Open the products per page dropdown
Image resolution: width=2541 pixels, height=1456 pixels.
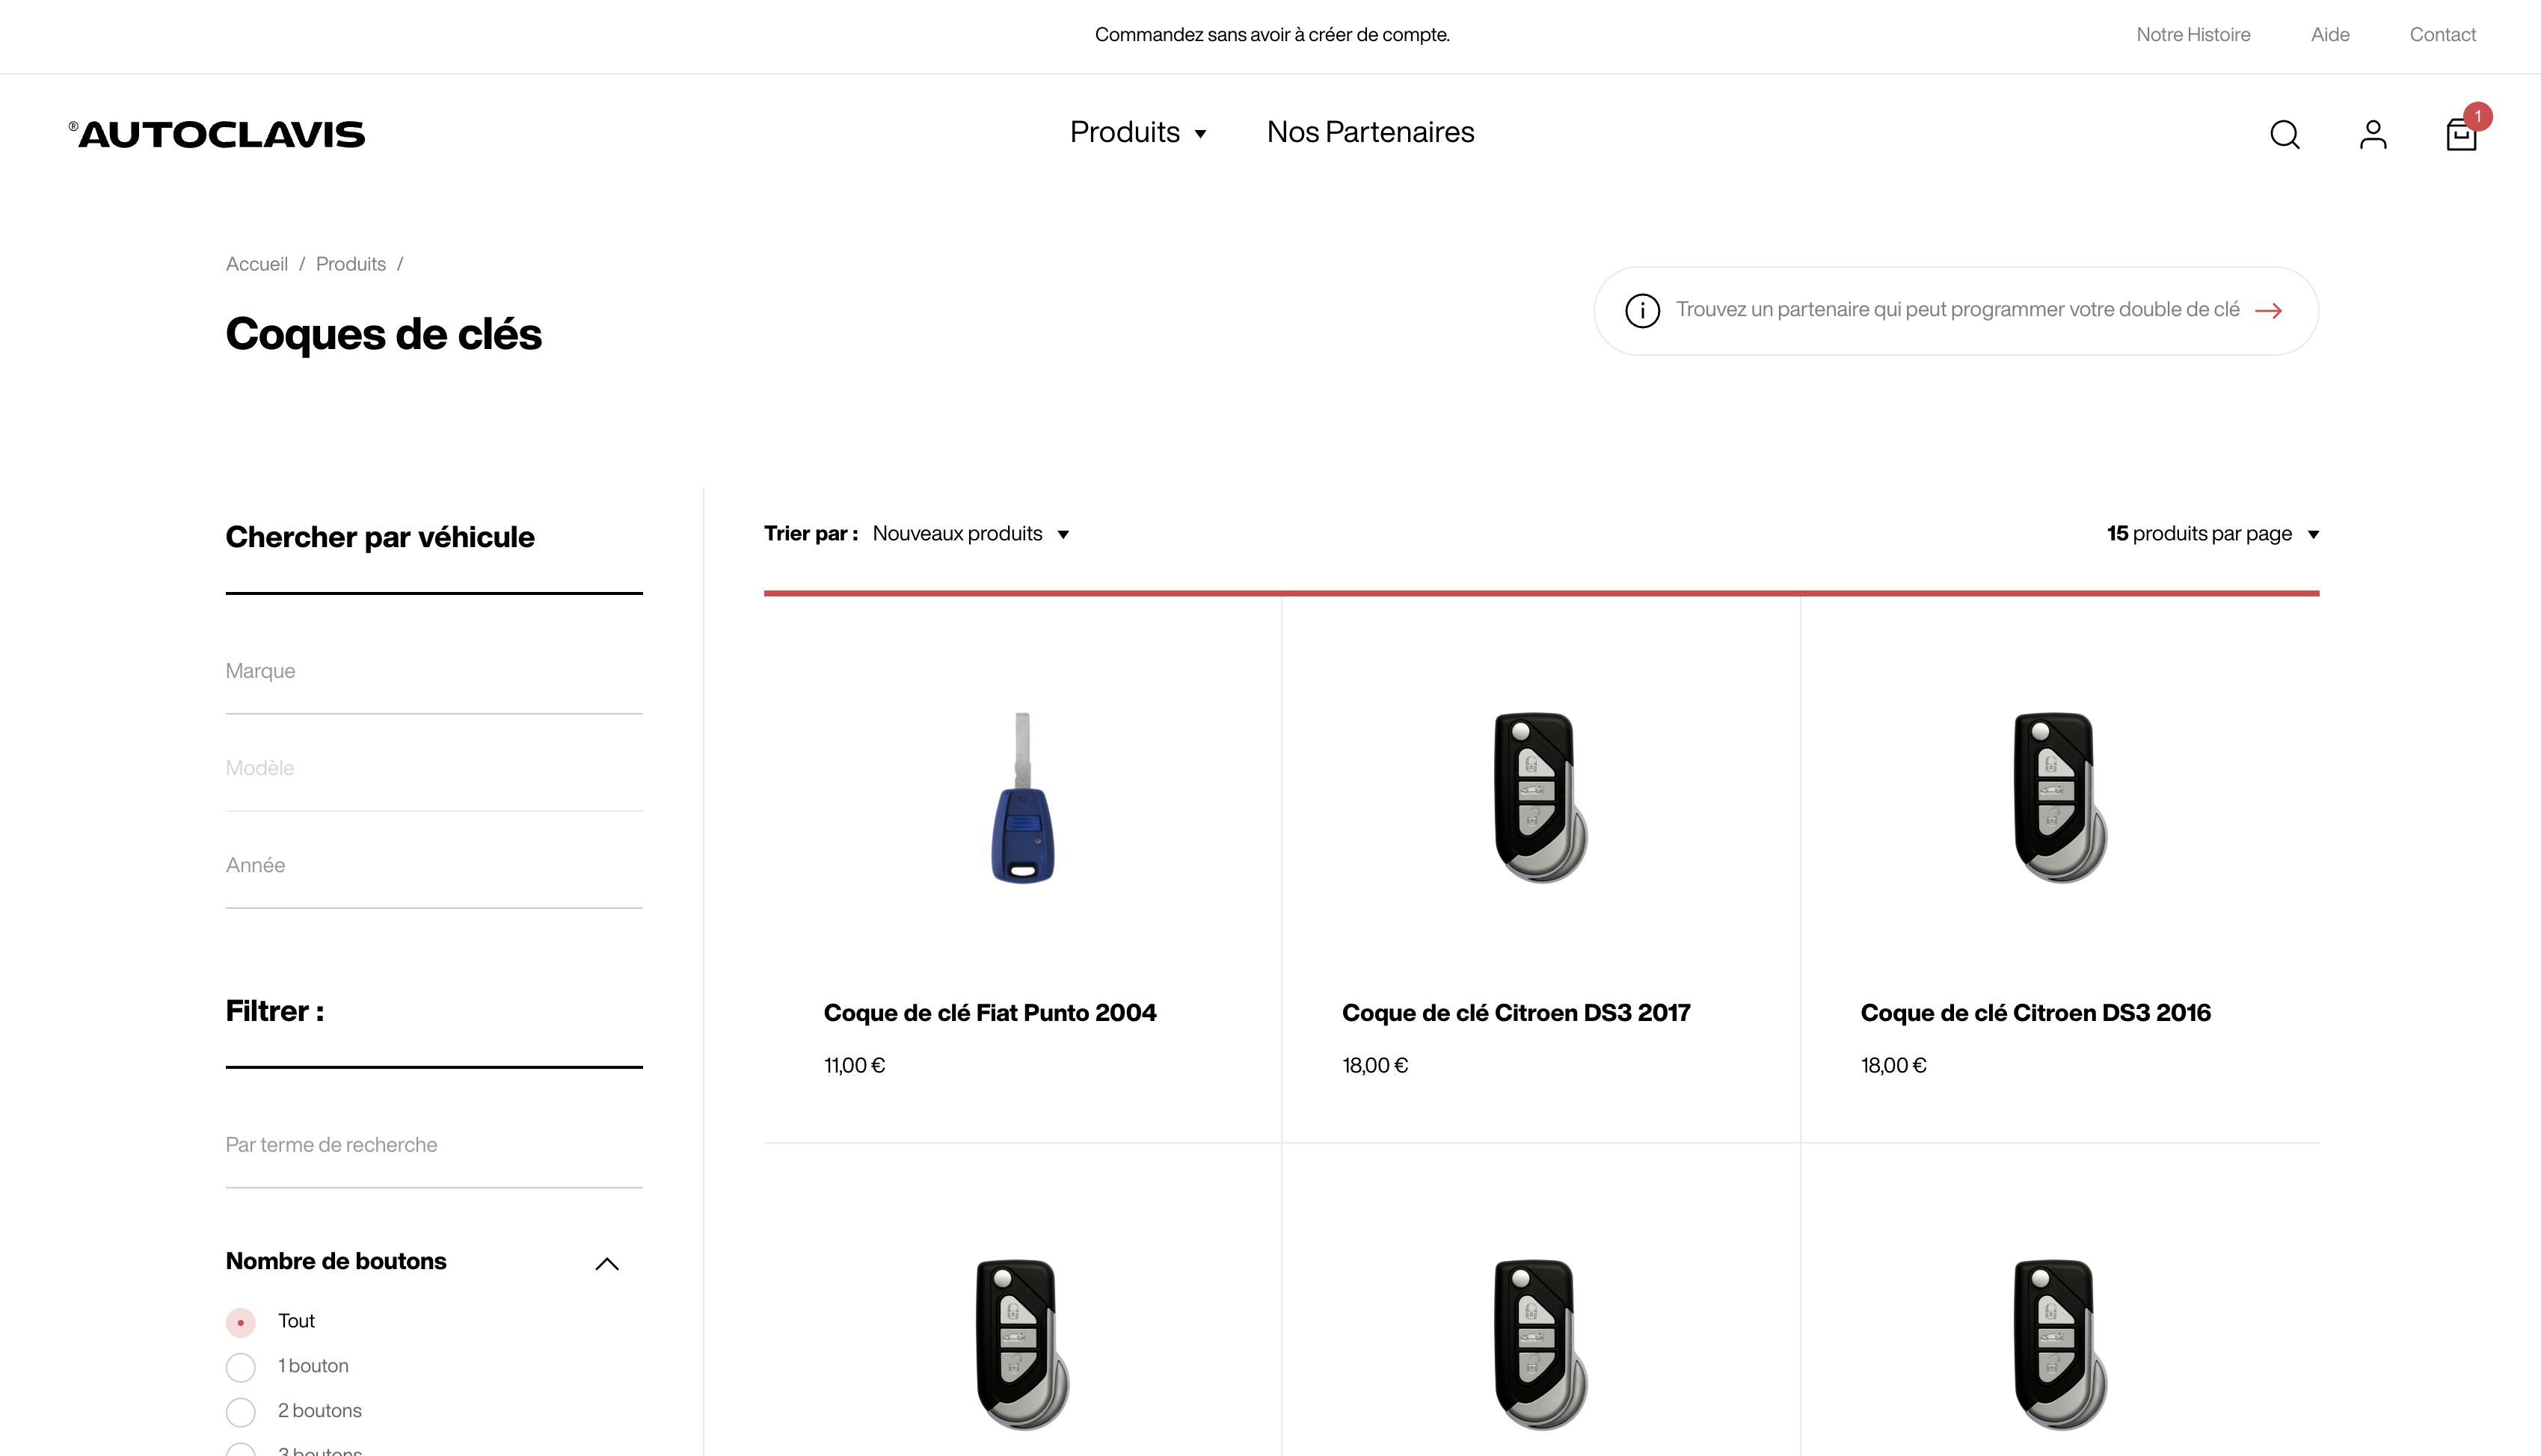(2212, 534)
